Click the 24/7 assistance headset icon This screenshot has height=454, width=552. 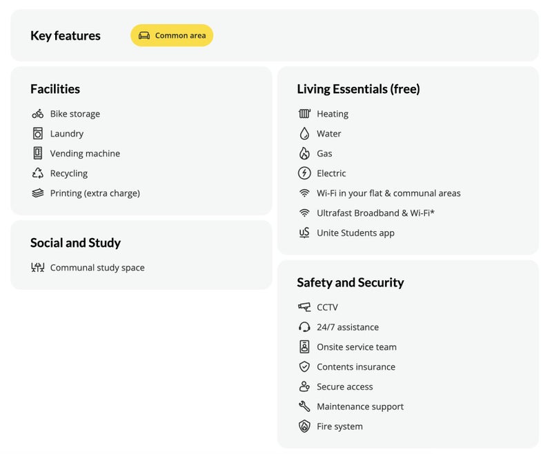click(304, 327)
